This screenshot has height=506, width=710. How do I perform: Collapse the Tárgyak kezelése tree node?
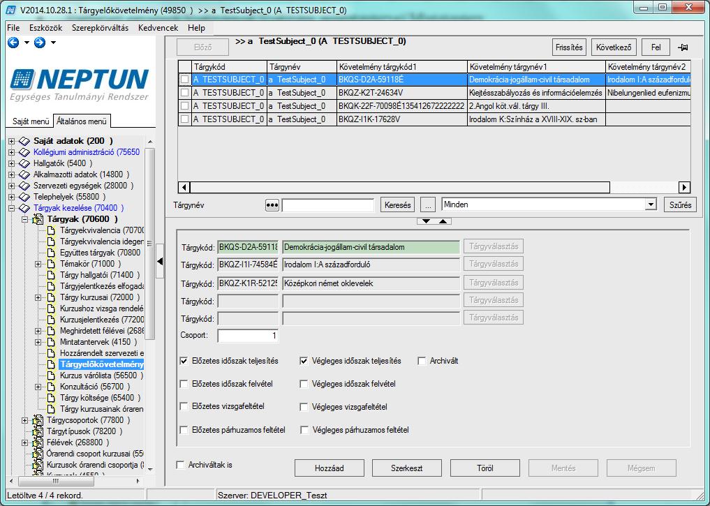[x=12, y=208]
